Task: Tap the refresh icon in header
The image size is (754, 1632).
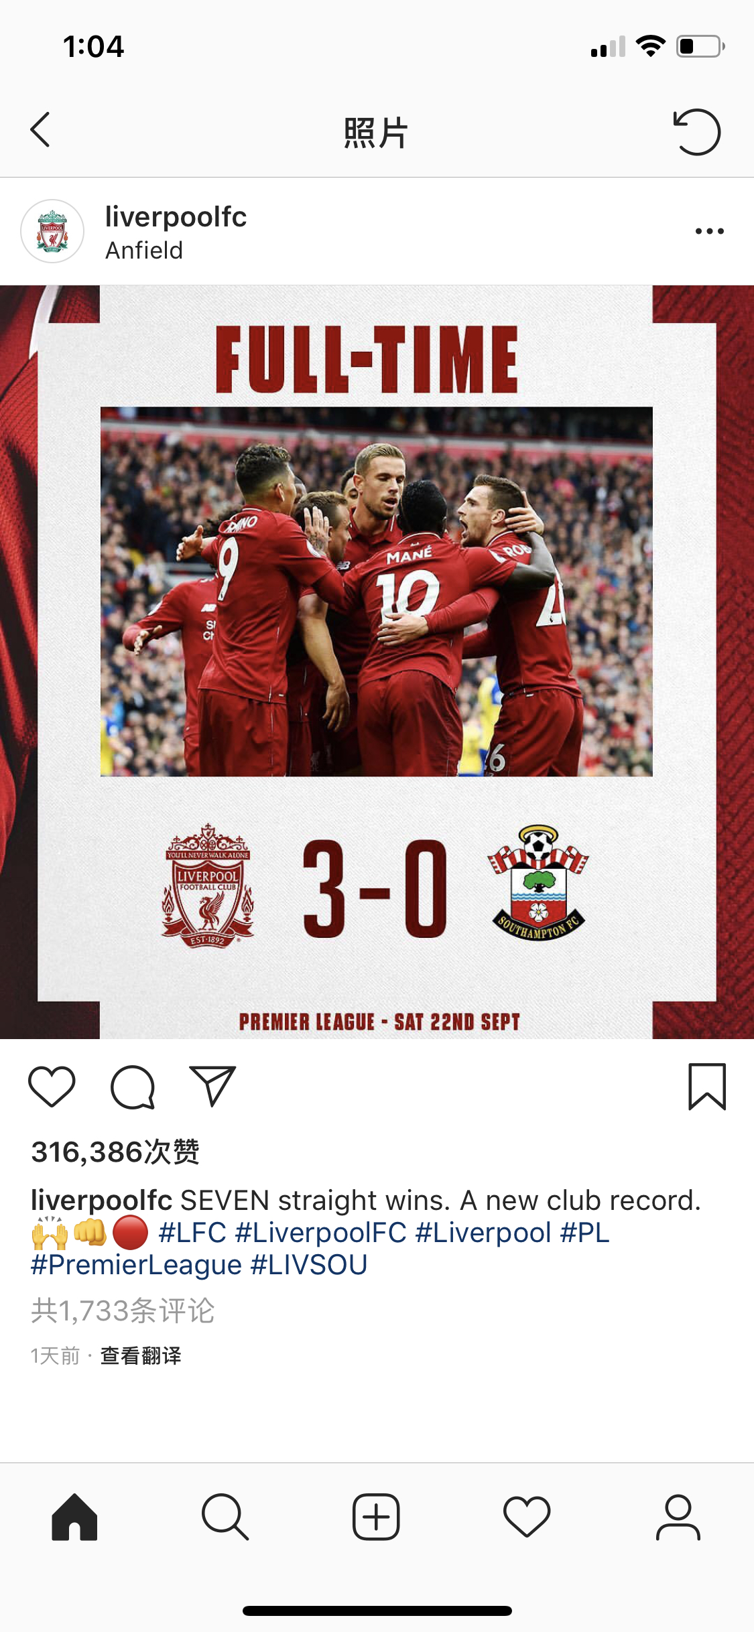Action: click(x=696, y=132)
